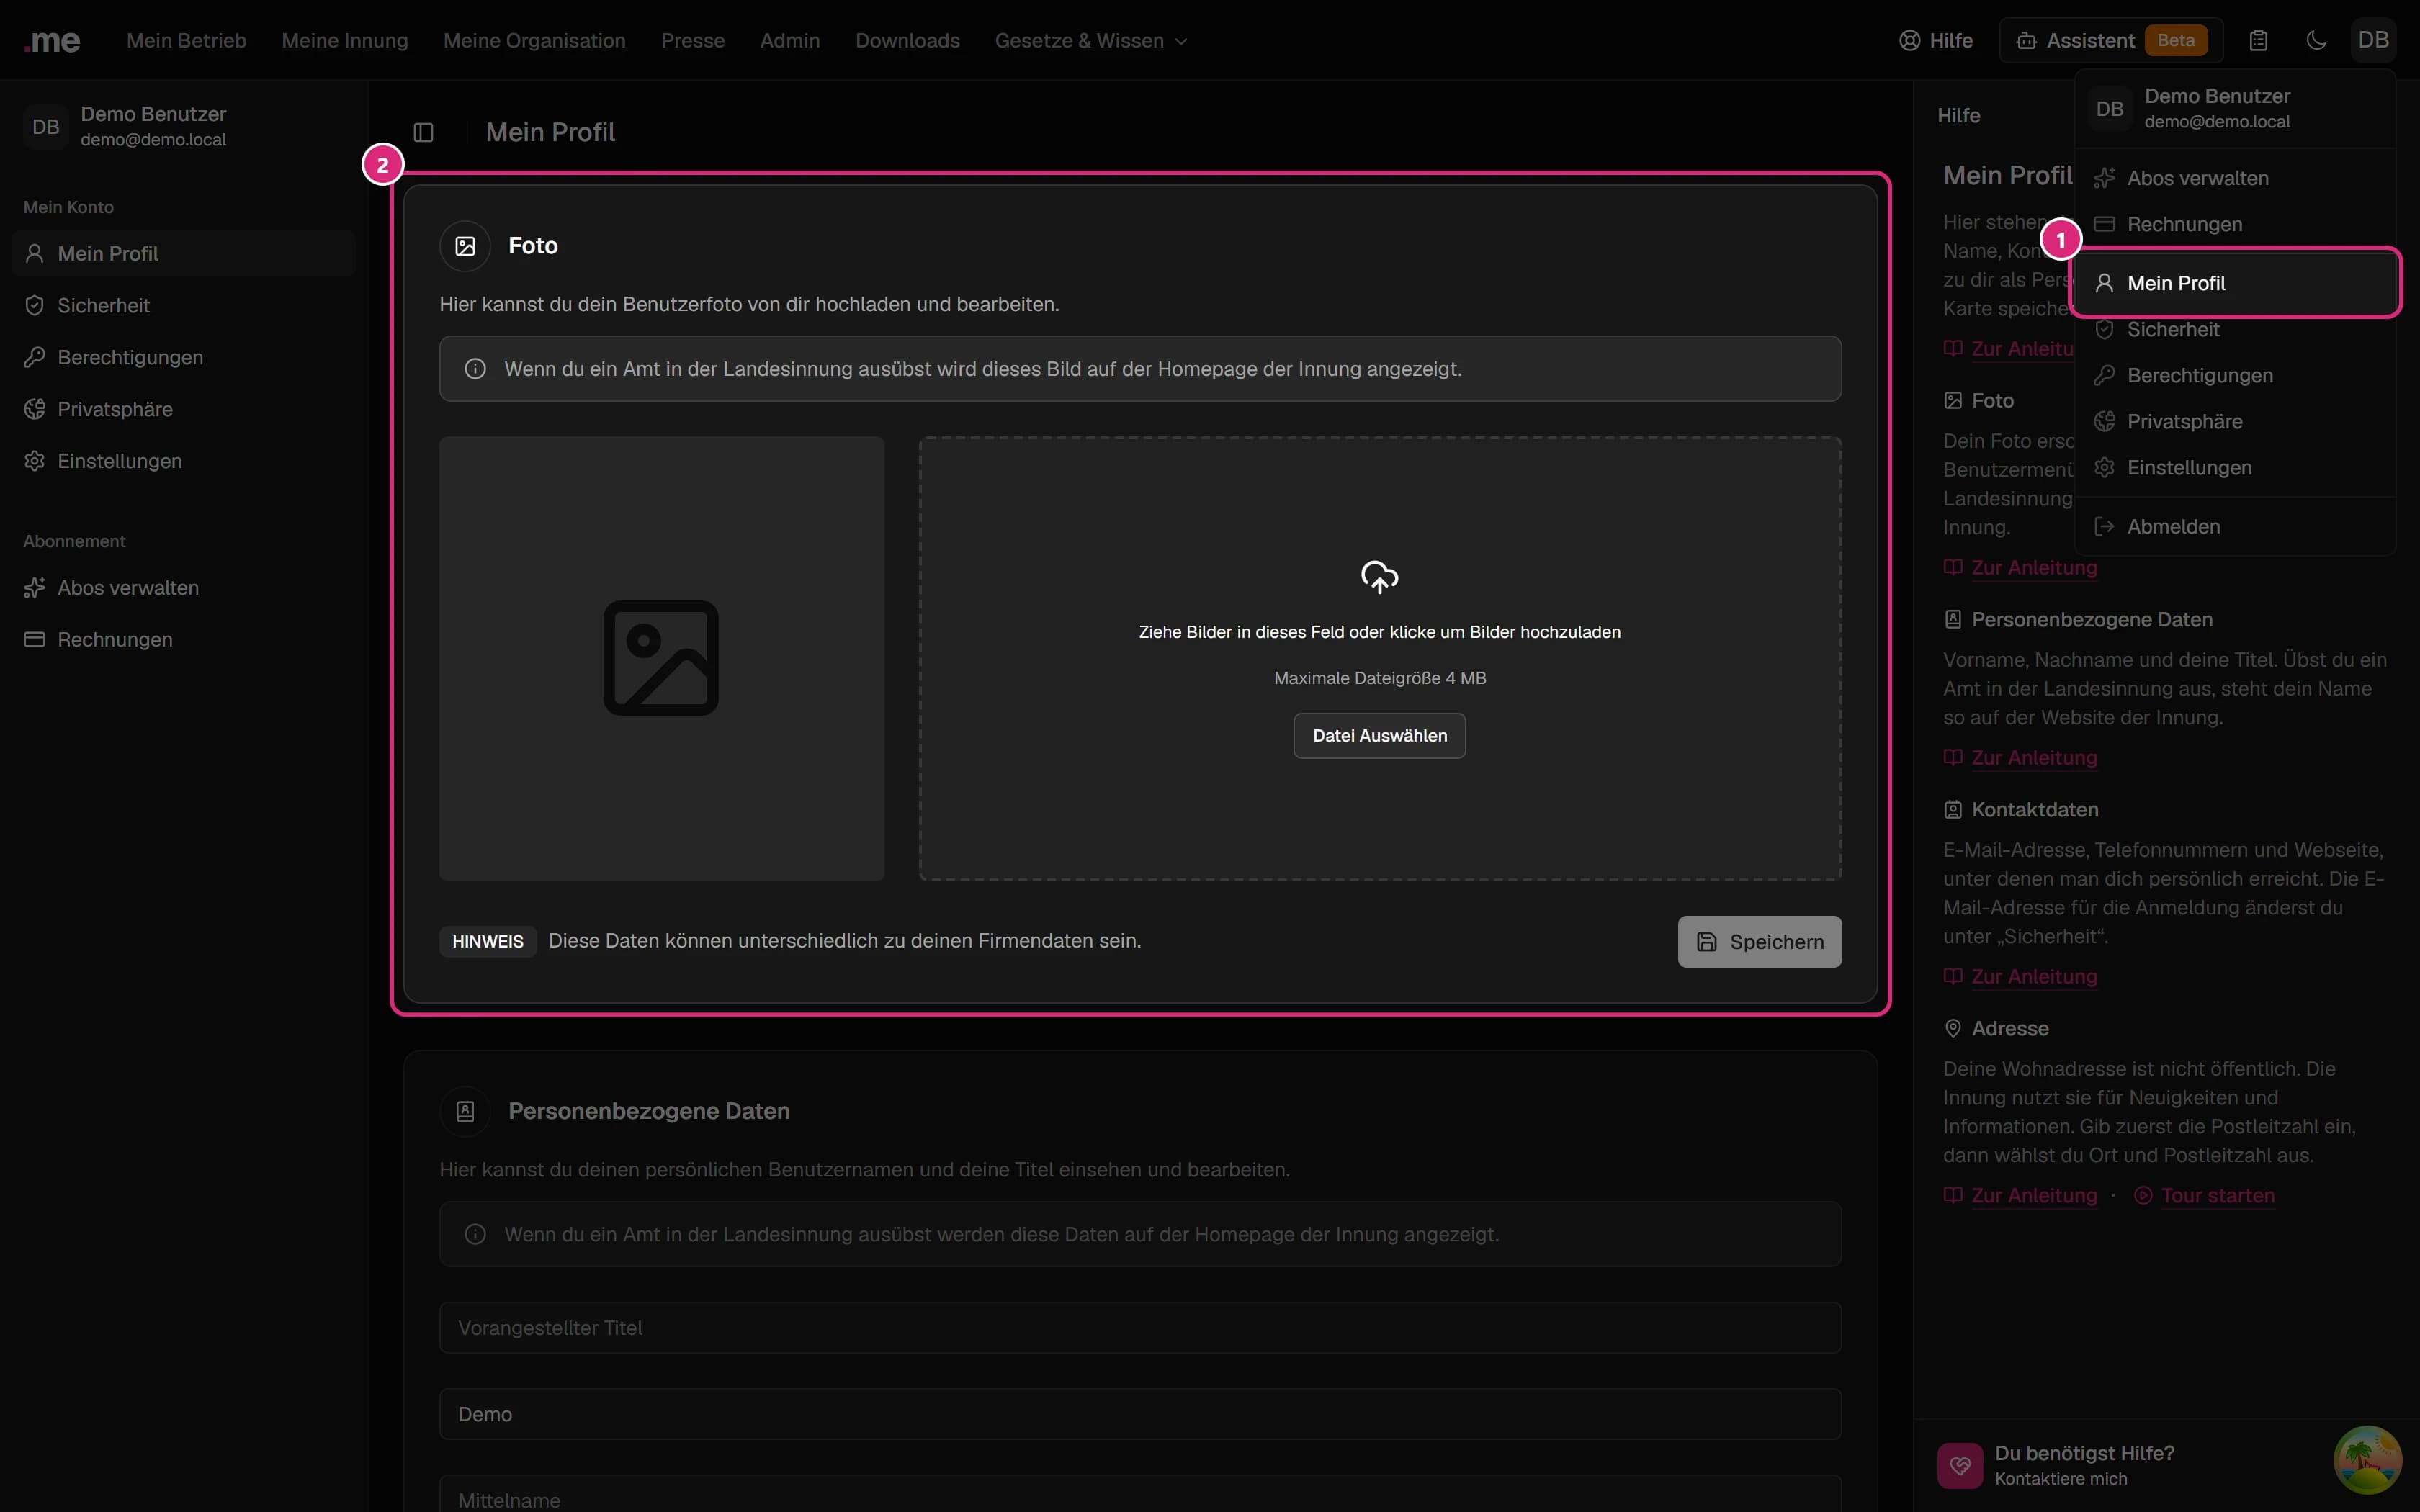The image size is (2420, 1512).
Task: Click the upload cloud icon in the drop zone
Action: 1379,577
